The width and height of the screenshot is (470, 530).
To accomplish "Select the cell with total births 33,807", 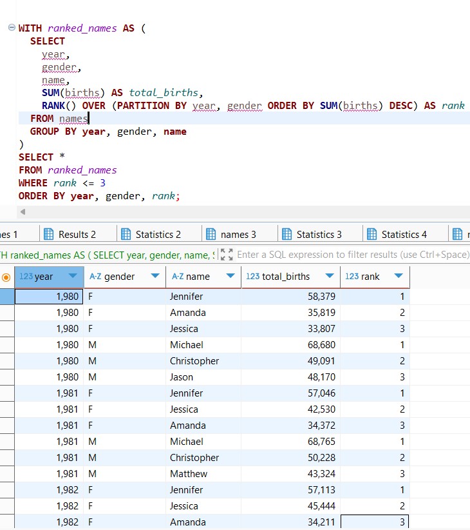I will pos(291,329).
